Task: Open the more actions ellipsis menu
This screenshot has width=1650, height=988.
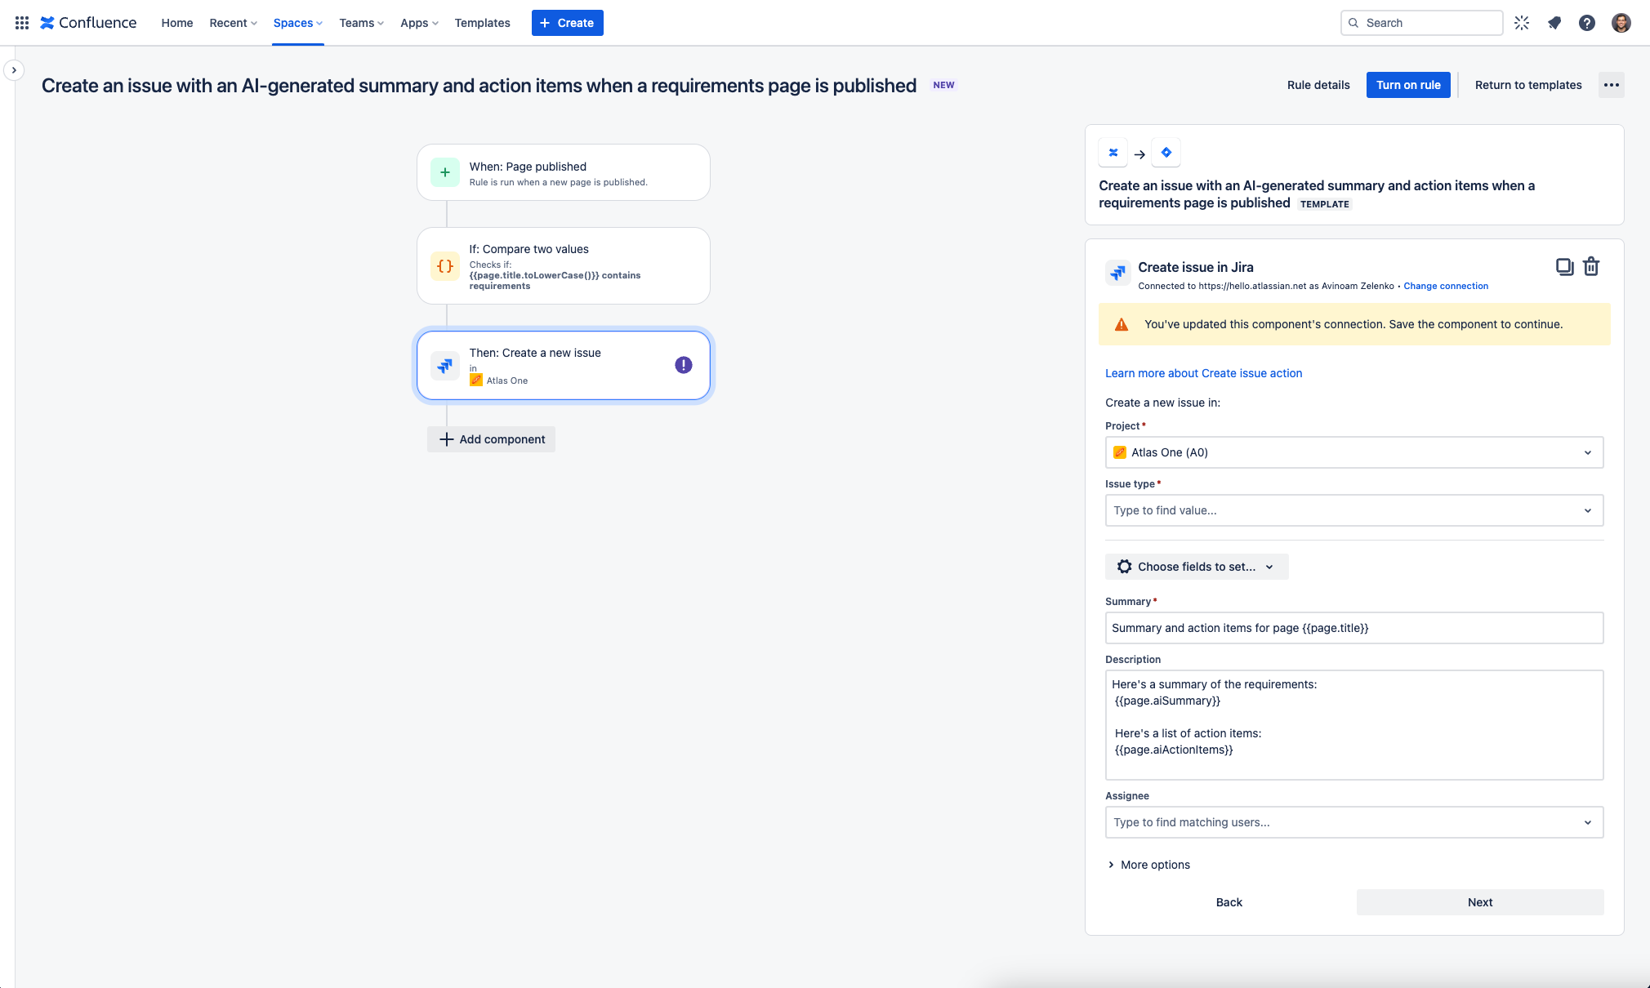Action: [x=1610, y=85]
